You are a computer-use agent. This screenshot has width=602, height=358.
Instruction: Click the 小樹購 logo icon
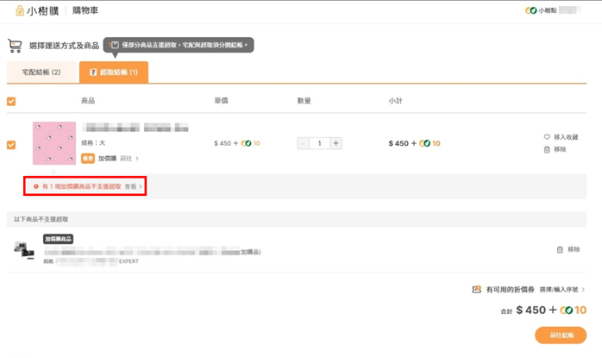pos(20,10)
